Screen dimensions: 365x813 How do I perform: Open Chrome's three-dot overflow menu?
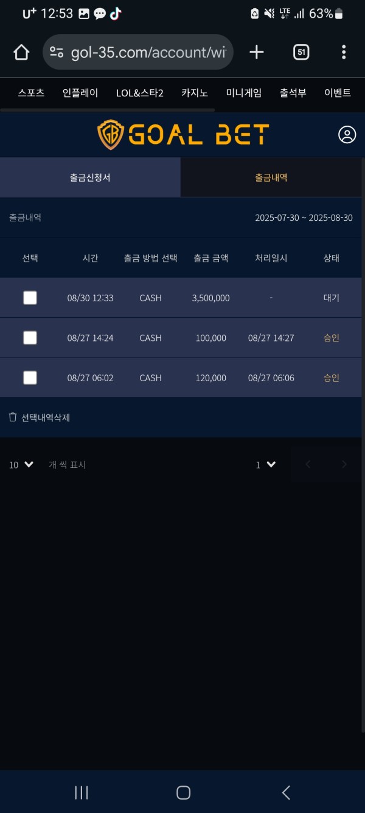click(344, 52)
